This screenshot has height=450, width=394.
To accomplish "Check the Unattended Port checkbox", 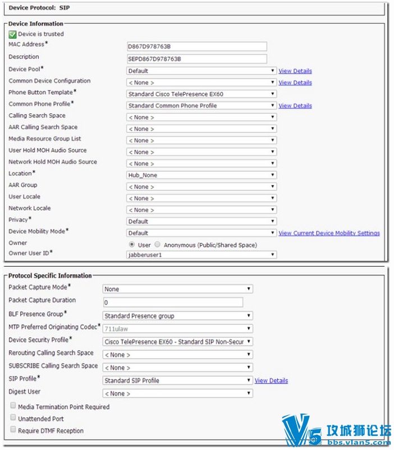I will click(13, 417).
